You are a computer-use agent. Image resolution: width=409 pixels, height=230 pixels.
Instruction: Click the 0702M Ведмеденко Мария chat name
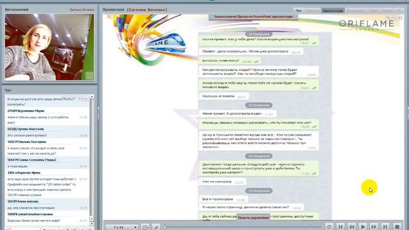coord(26,111)
